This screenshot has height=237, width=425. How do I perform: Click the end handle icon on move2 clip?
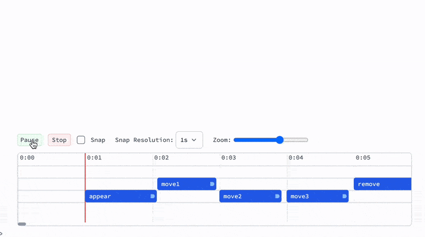(277, 196)
